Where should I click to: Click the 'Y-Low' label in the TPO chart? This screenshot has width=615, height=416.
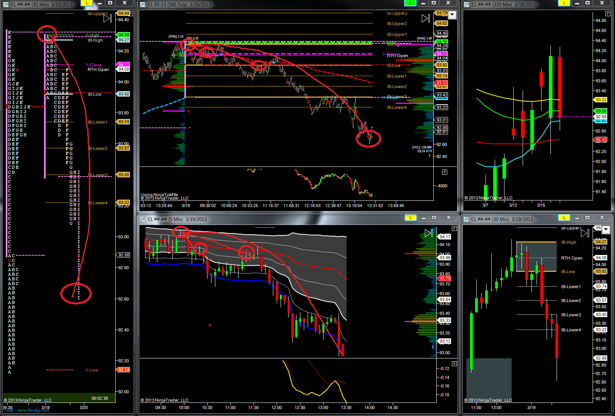[92, 370]
